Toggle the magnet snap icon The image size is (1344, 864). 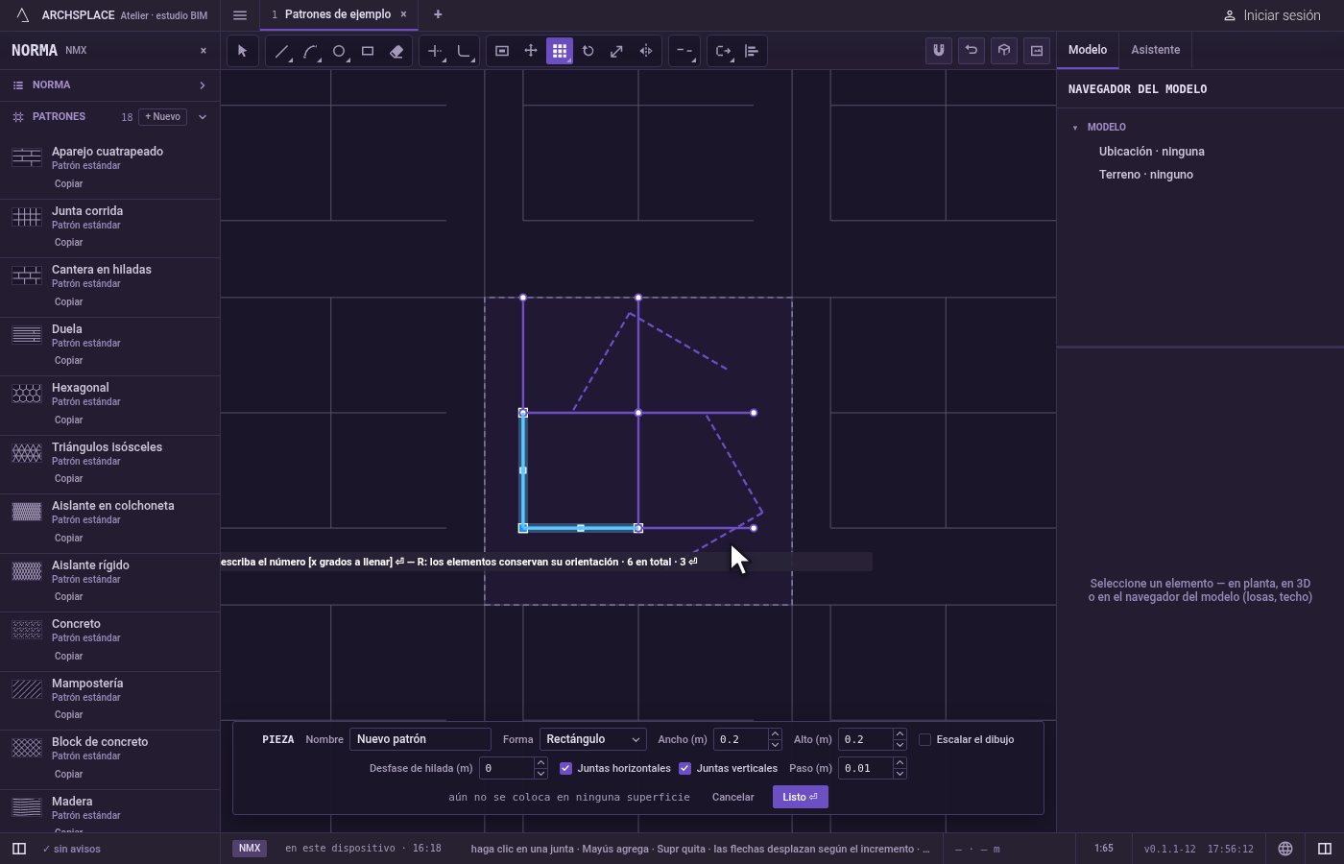[x=939, y=51]
